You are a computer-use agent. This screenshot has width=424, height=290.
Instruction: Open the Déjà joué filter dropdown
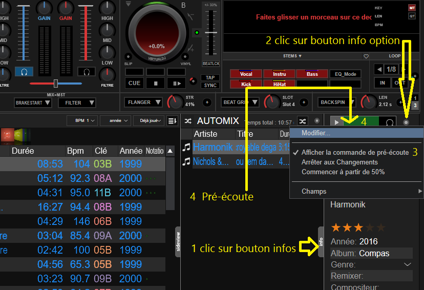(x=149, y=120)
